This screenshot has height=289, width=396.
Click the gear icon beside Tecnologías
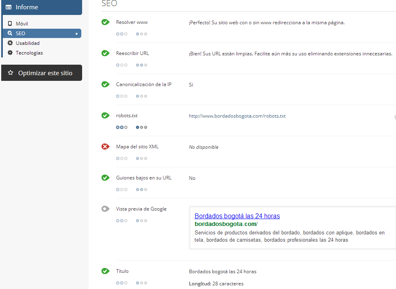coord(10,53)
